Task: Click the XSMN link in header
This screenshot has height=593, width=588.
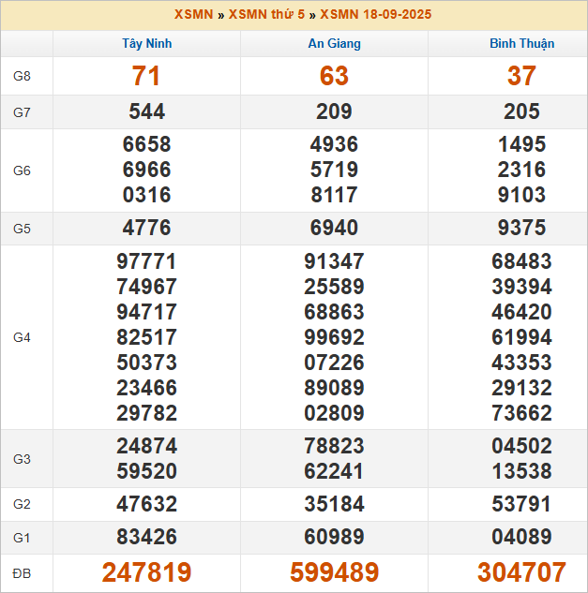Action: click(x=192, y=15)
